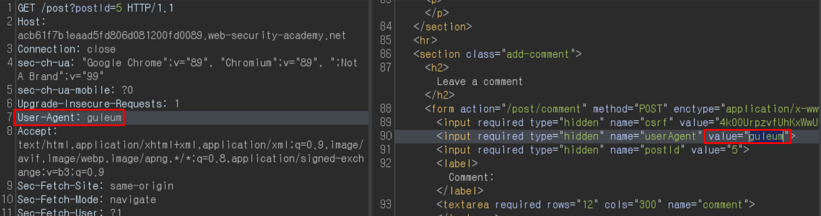Image resolution: width=821 pixels, height=216 pixels.
Task: Click the Sec-Fetch-Mode: navigate header
Action: click(x=87, y=200)
